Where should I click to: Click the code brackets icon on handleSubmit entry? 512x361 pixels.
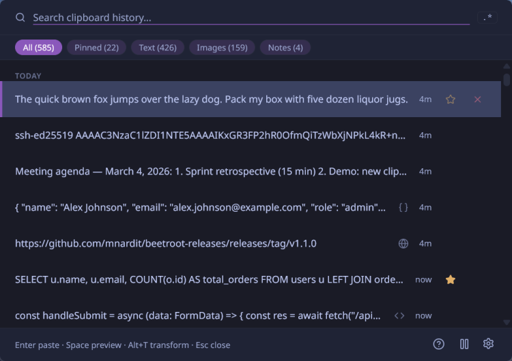pyautogui.click(x=399, y=315)
